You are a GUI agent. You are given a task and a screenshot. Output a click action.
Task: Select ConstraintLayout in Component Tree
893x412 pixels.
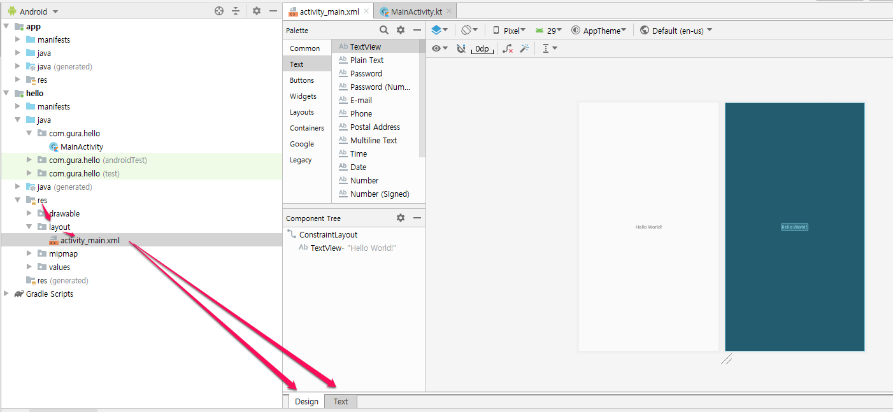pos(322,234)
